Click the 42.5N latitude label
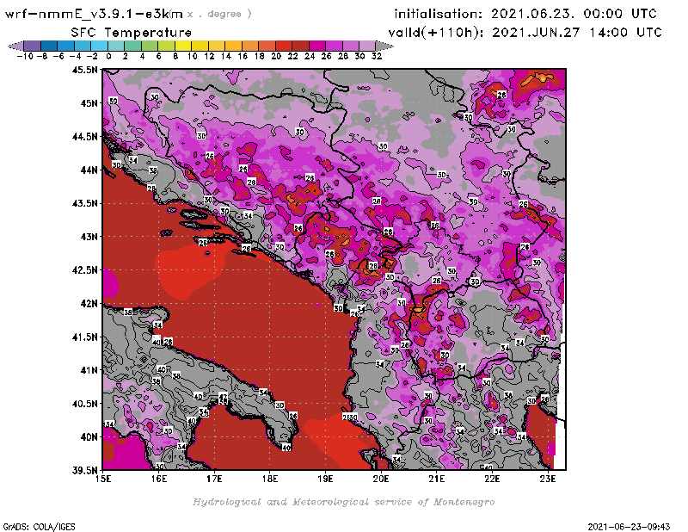 [84, 269]
